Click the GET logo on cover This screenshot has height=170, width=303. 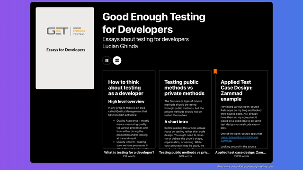[x=66, y=31]
